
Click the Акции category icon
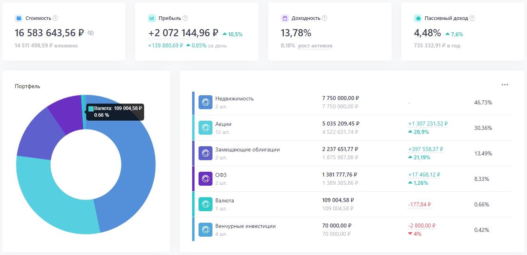[x=205, y=128]
